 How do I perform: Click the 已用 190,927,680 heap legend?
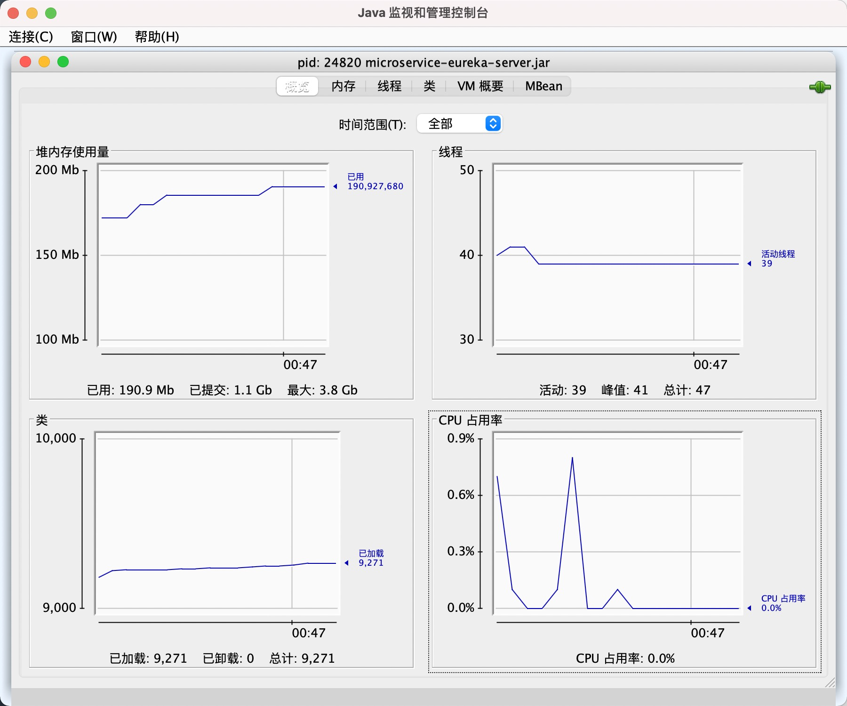[375, 182]
